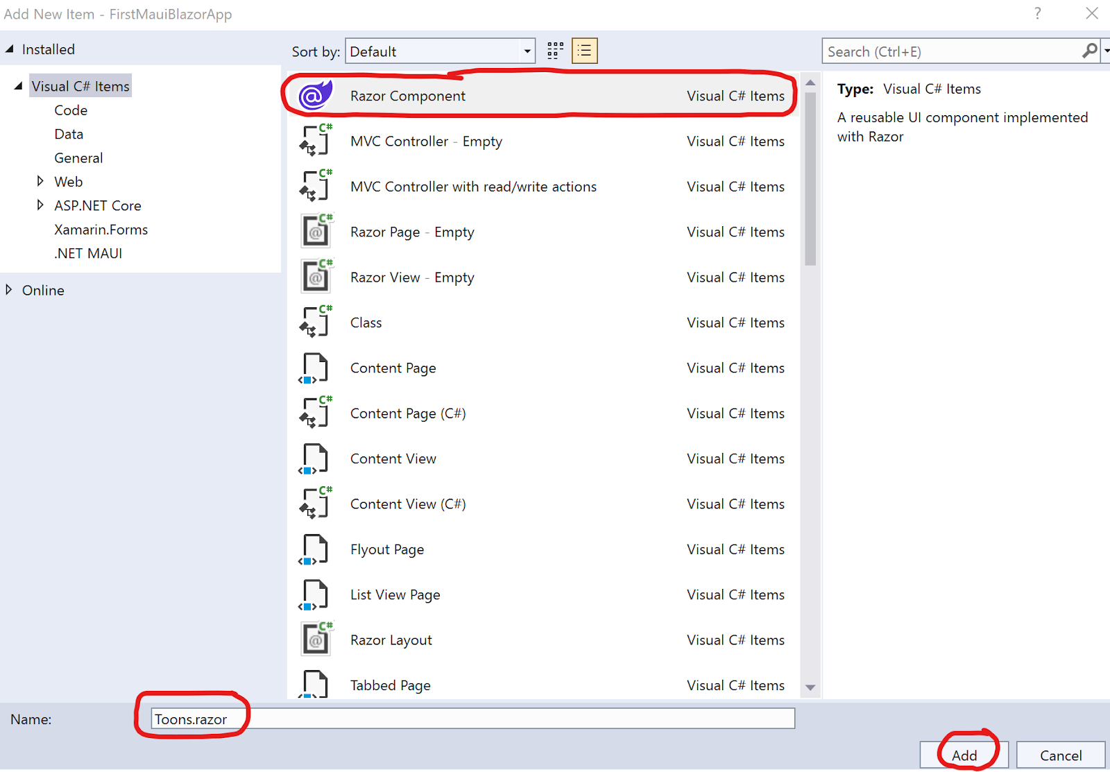This screenshot has width=1110, height=772.
Task: Collapse the Installed section
Action: 10,49
